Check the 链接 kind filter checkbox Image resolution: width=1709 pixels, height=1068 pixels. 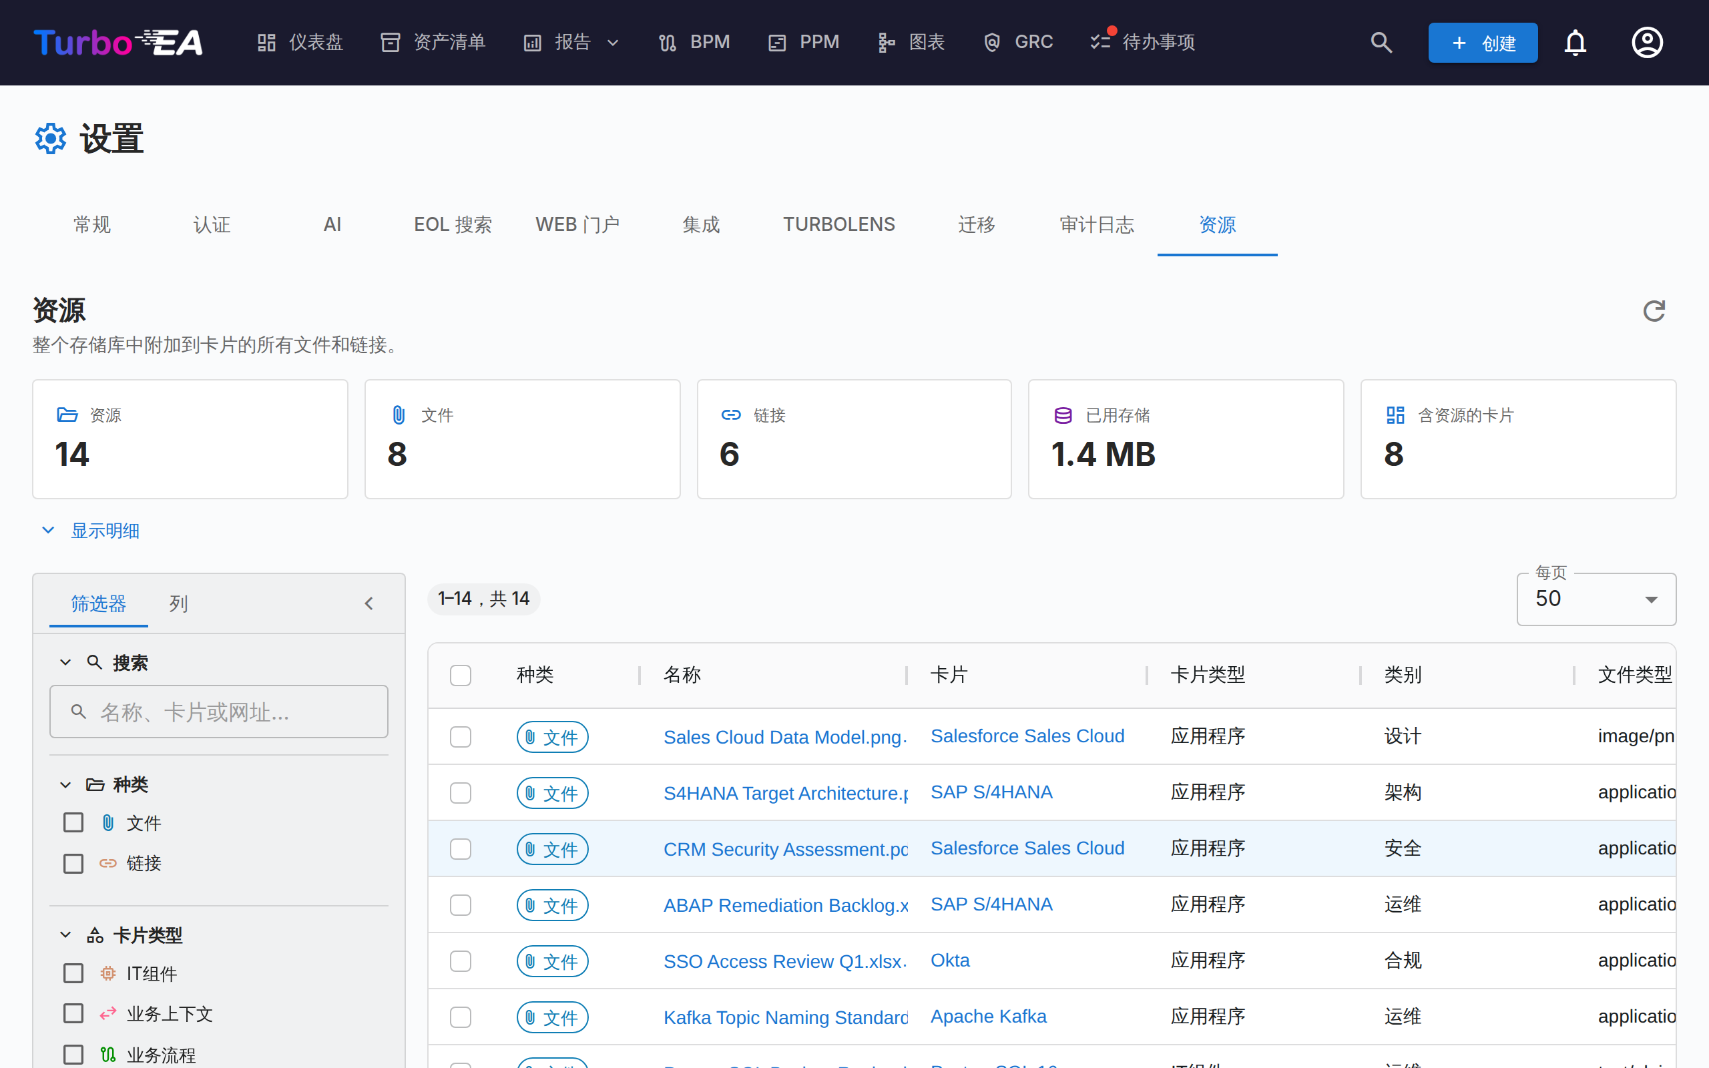tap(73, 863)
